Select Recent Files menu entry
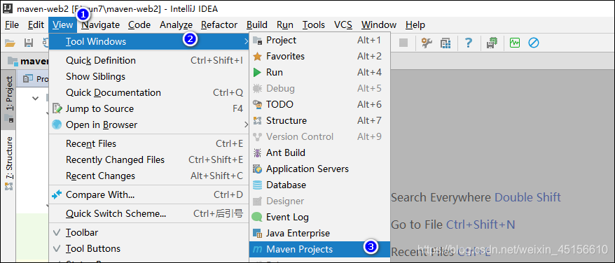 click(149, 144)
